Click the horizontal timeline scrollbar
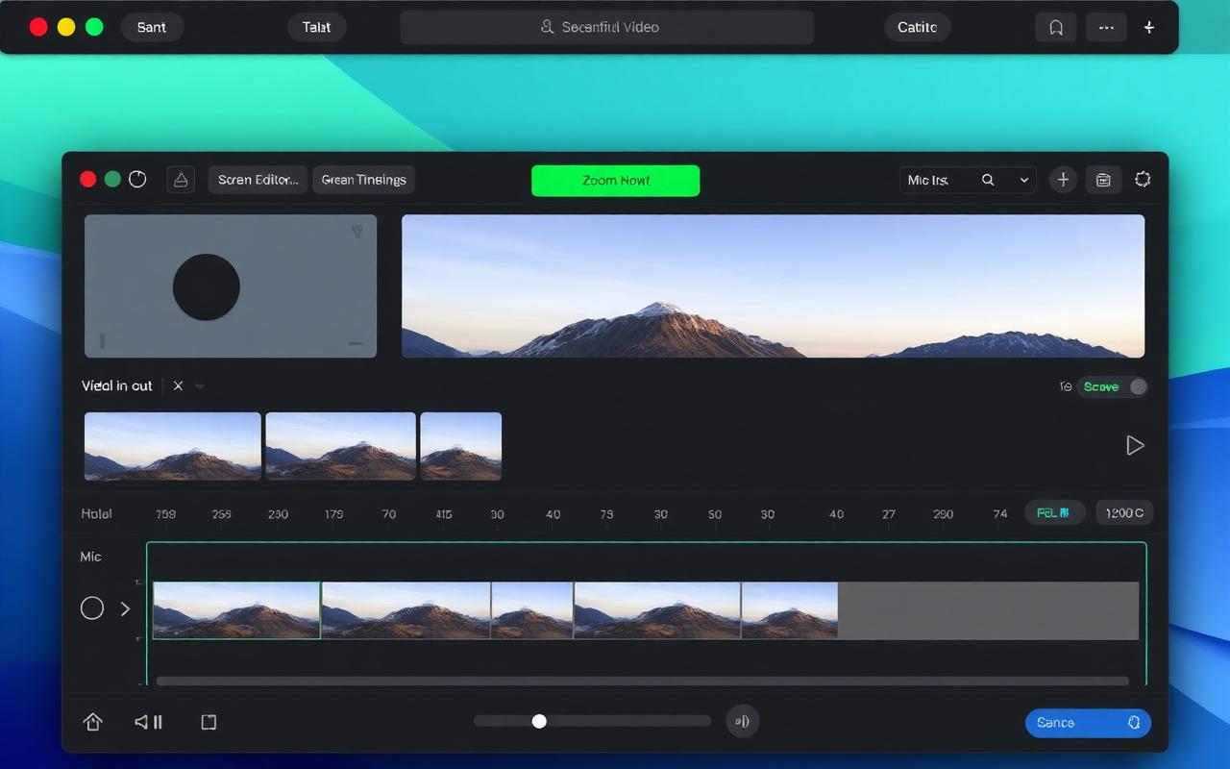The height and width of the screenshot is (769, 1230). pos(643,681)
